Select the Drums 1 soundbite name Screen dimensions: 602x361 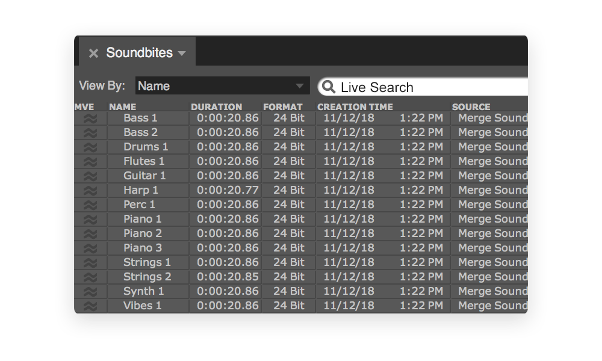pyautogui.click(x=146, y=147)
